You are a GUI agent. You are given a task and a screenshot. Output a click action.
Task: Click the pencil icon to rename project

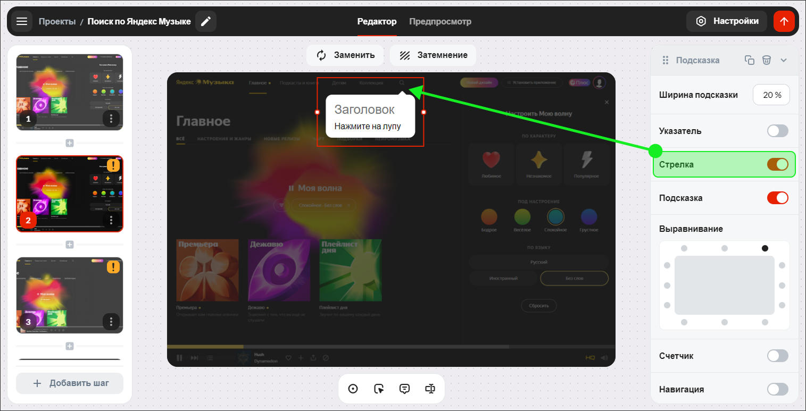206,21
